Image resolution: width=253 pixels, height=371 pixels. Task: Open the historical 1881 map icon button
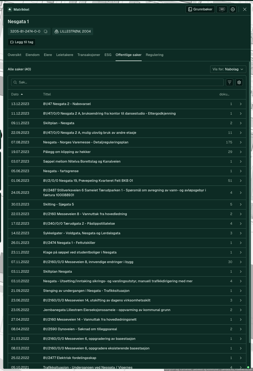point(222,9)
